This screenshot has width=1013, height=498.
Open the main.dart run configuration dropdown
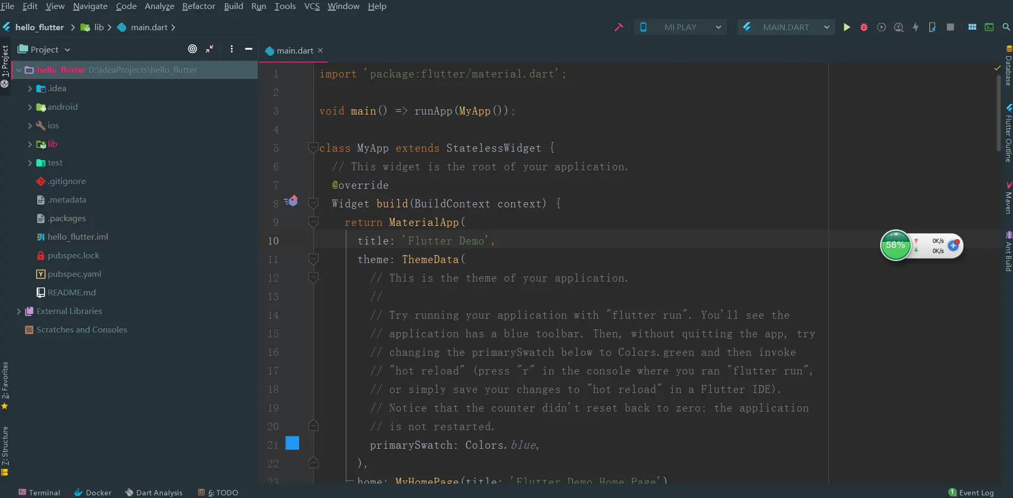787,27
